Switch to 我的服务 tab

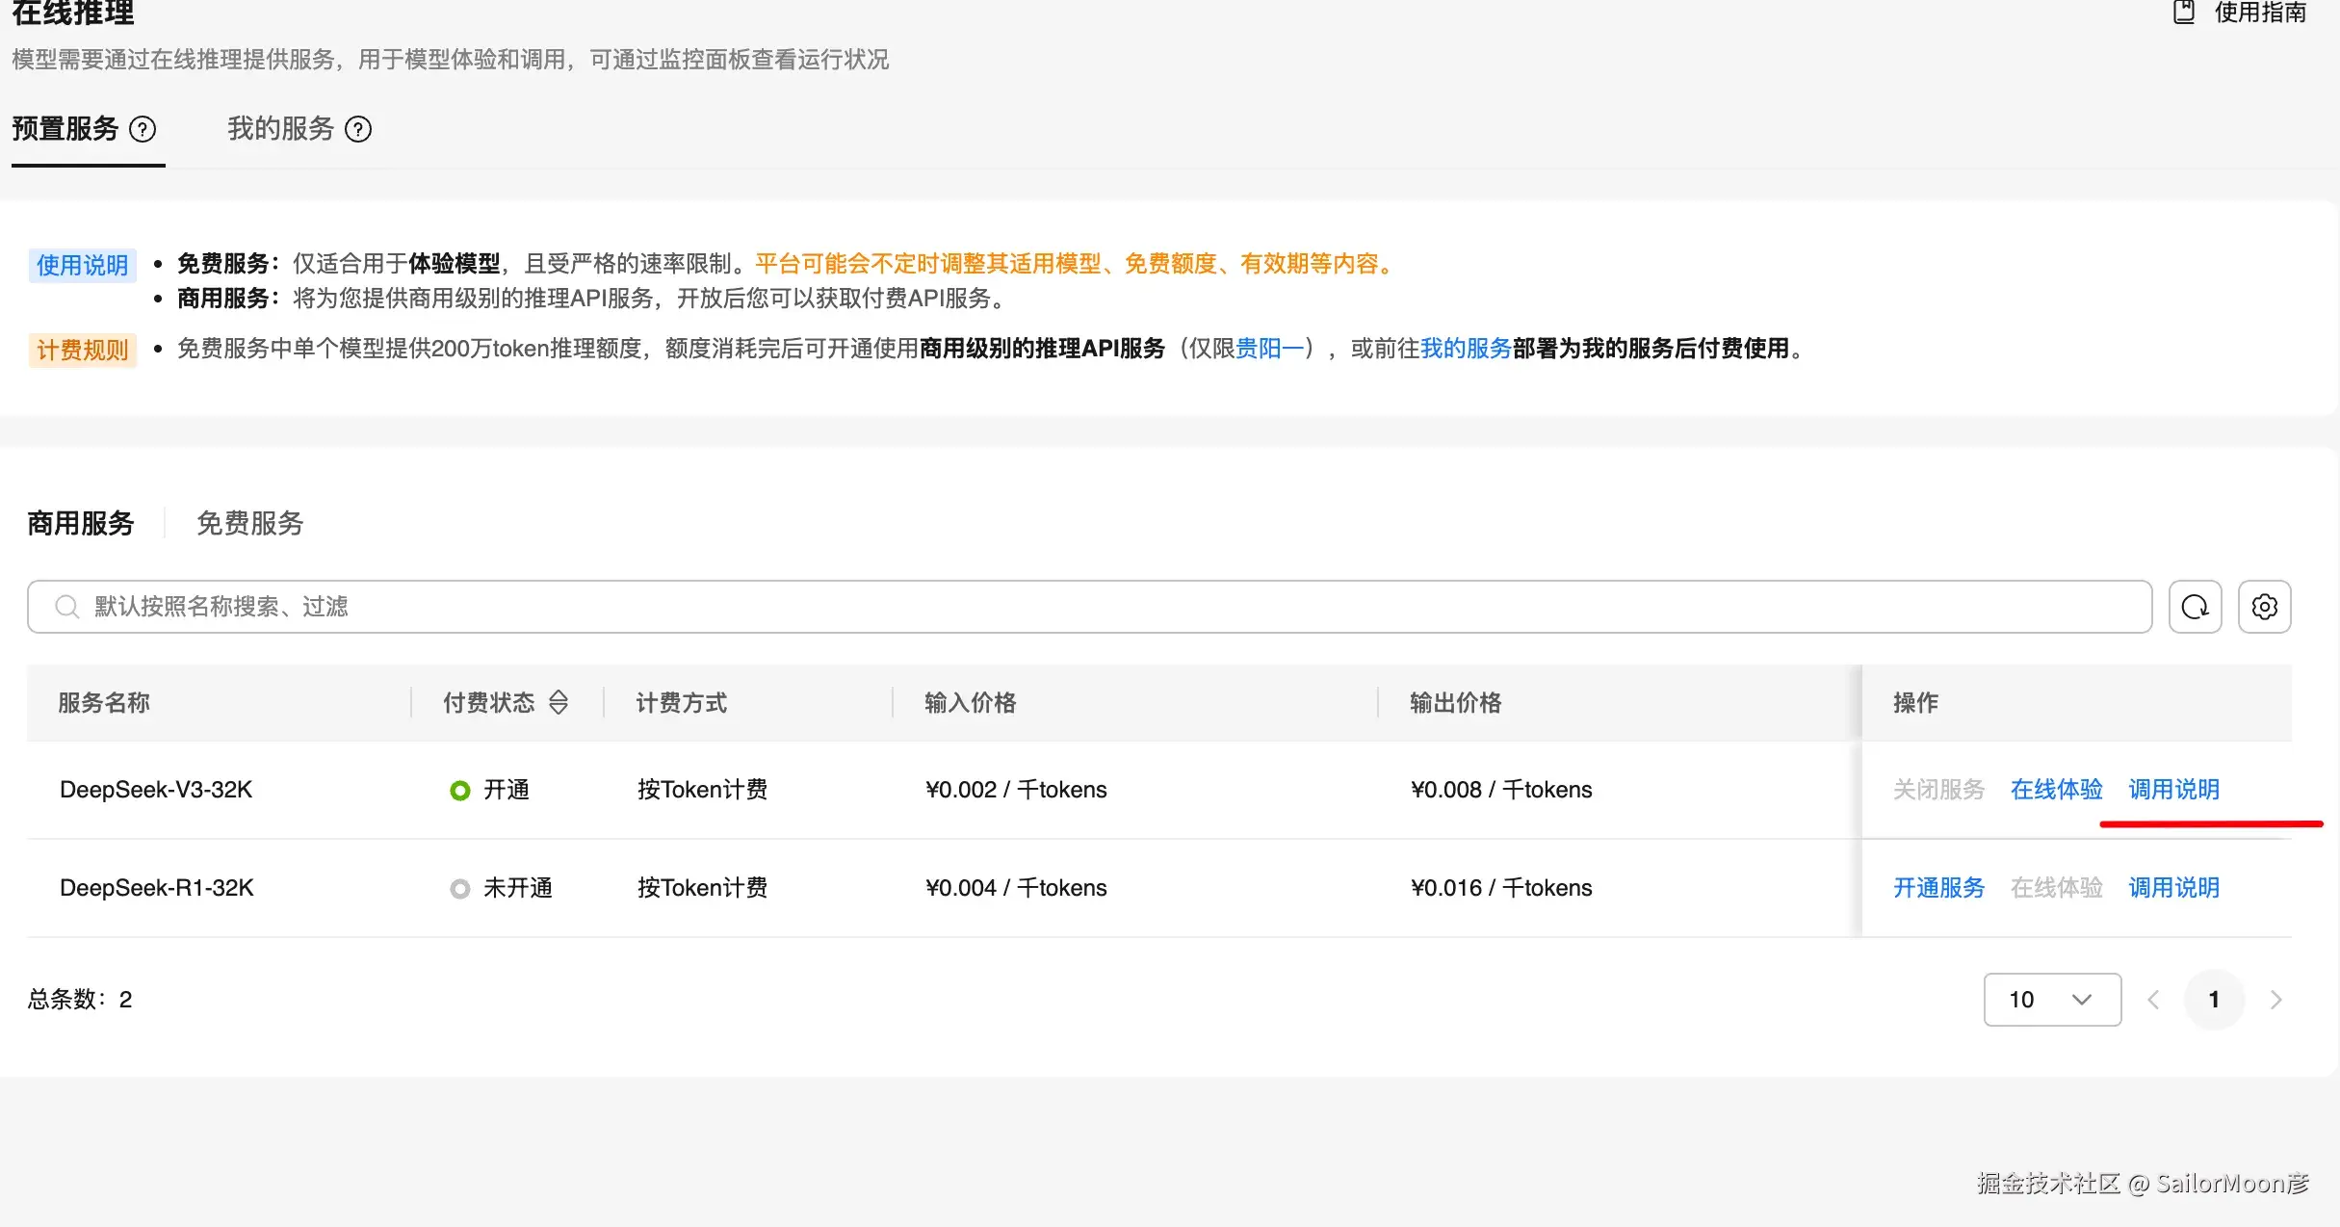coord(280,129)
